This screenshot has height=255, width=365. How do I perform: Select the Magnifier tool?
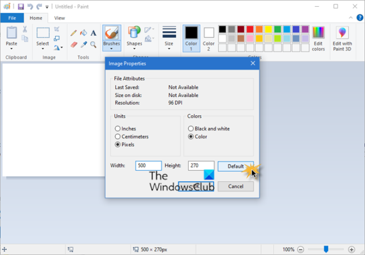[94, 44]
